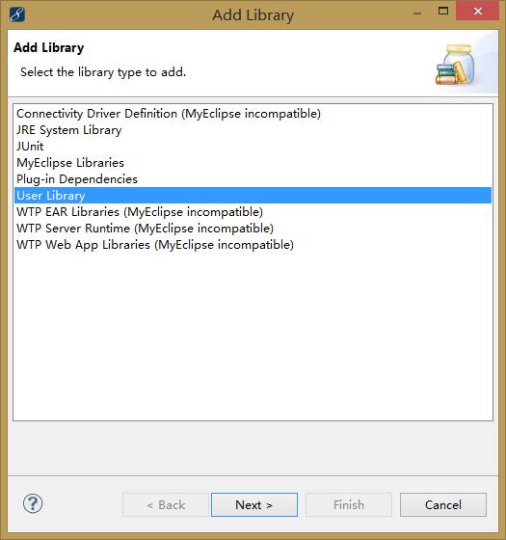Minimize the Add Library dialog
506x540 pixels.
pos(417,13)
